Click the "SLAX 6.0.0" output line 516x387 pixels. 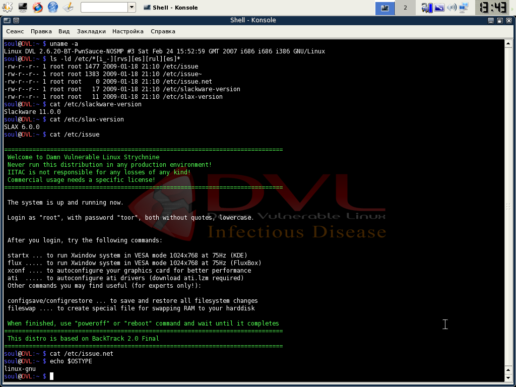(x=22, y=127)
